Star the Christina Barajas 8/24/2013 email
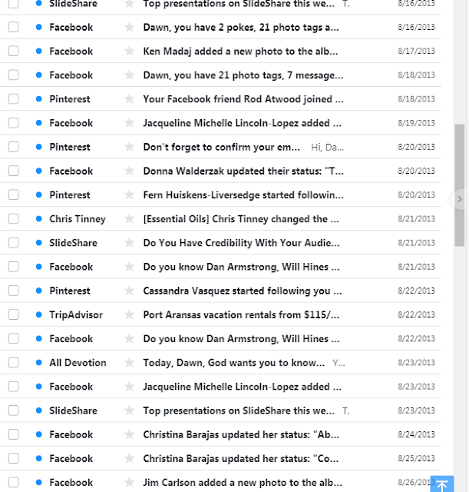 click(x=129, y=434)
